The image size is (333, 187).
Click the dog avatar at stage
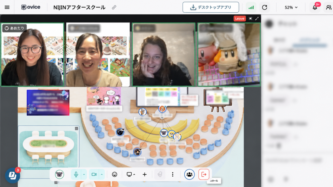click(162, 109)
